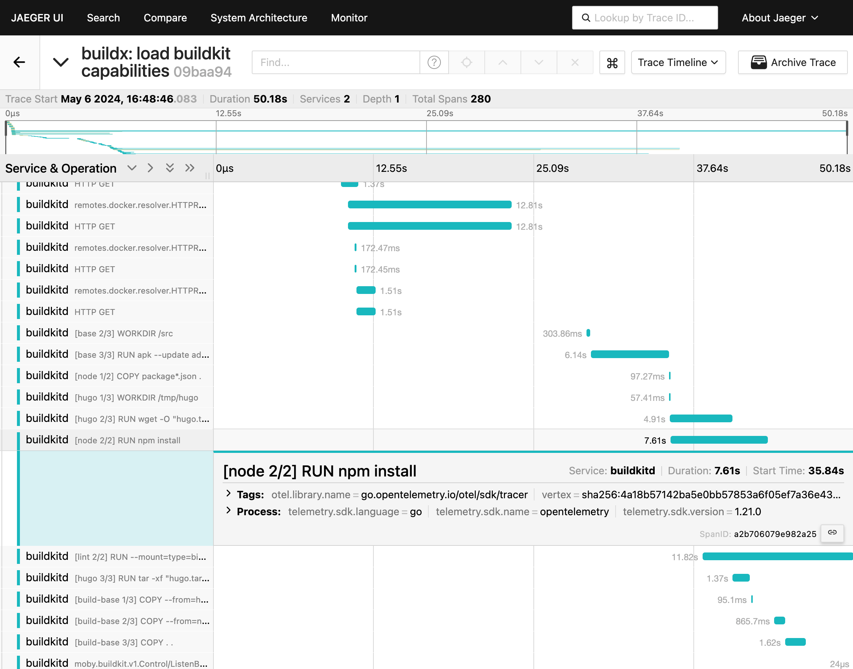The image size is (853, 669).
Task: Go to System Architecture page
Action: coord(258,18)
